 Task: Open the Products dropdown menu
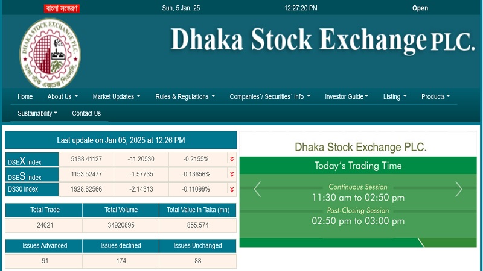(x=435, y=96)
